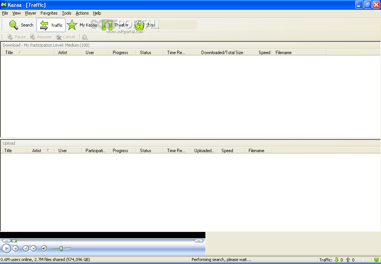Sort uploads by Participati... column
The image size is (381, 264).
[96, 151]
